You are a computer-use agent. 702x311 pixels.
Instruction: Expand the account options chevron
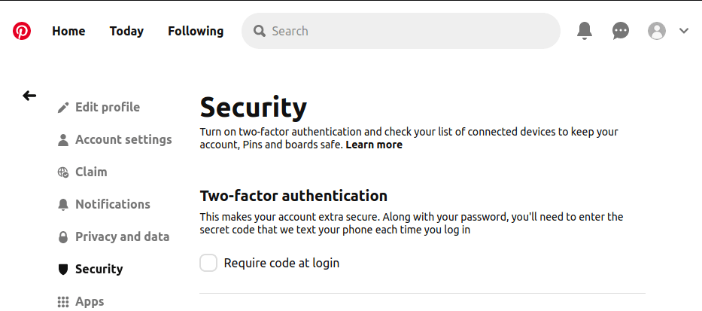(684, 31)
